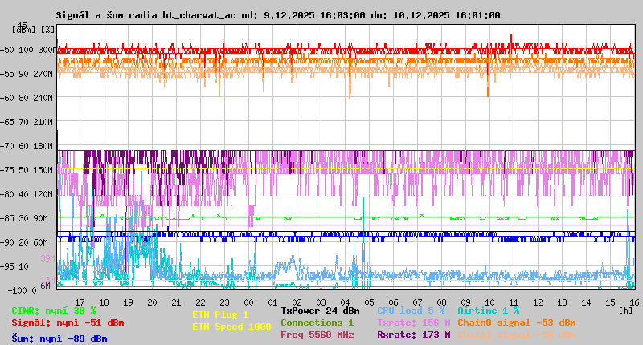
Task: Click the [h] unit label on axis
Action: [x=625, y=310]
